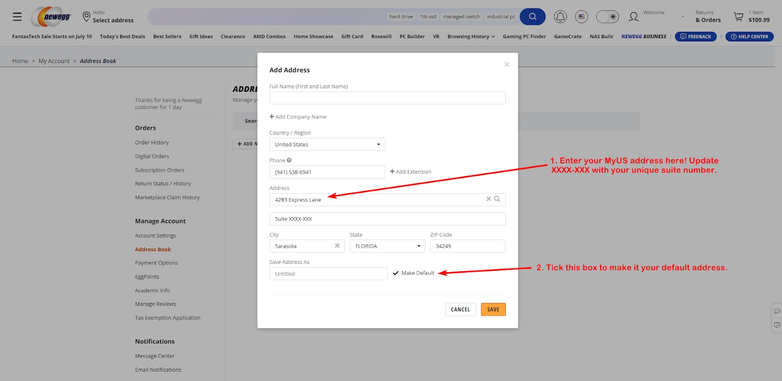Click Returns & Orders header link

coord(708,17)
